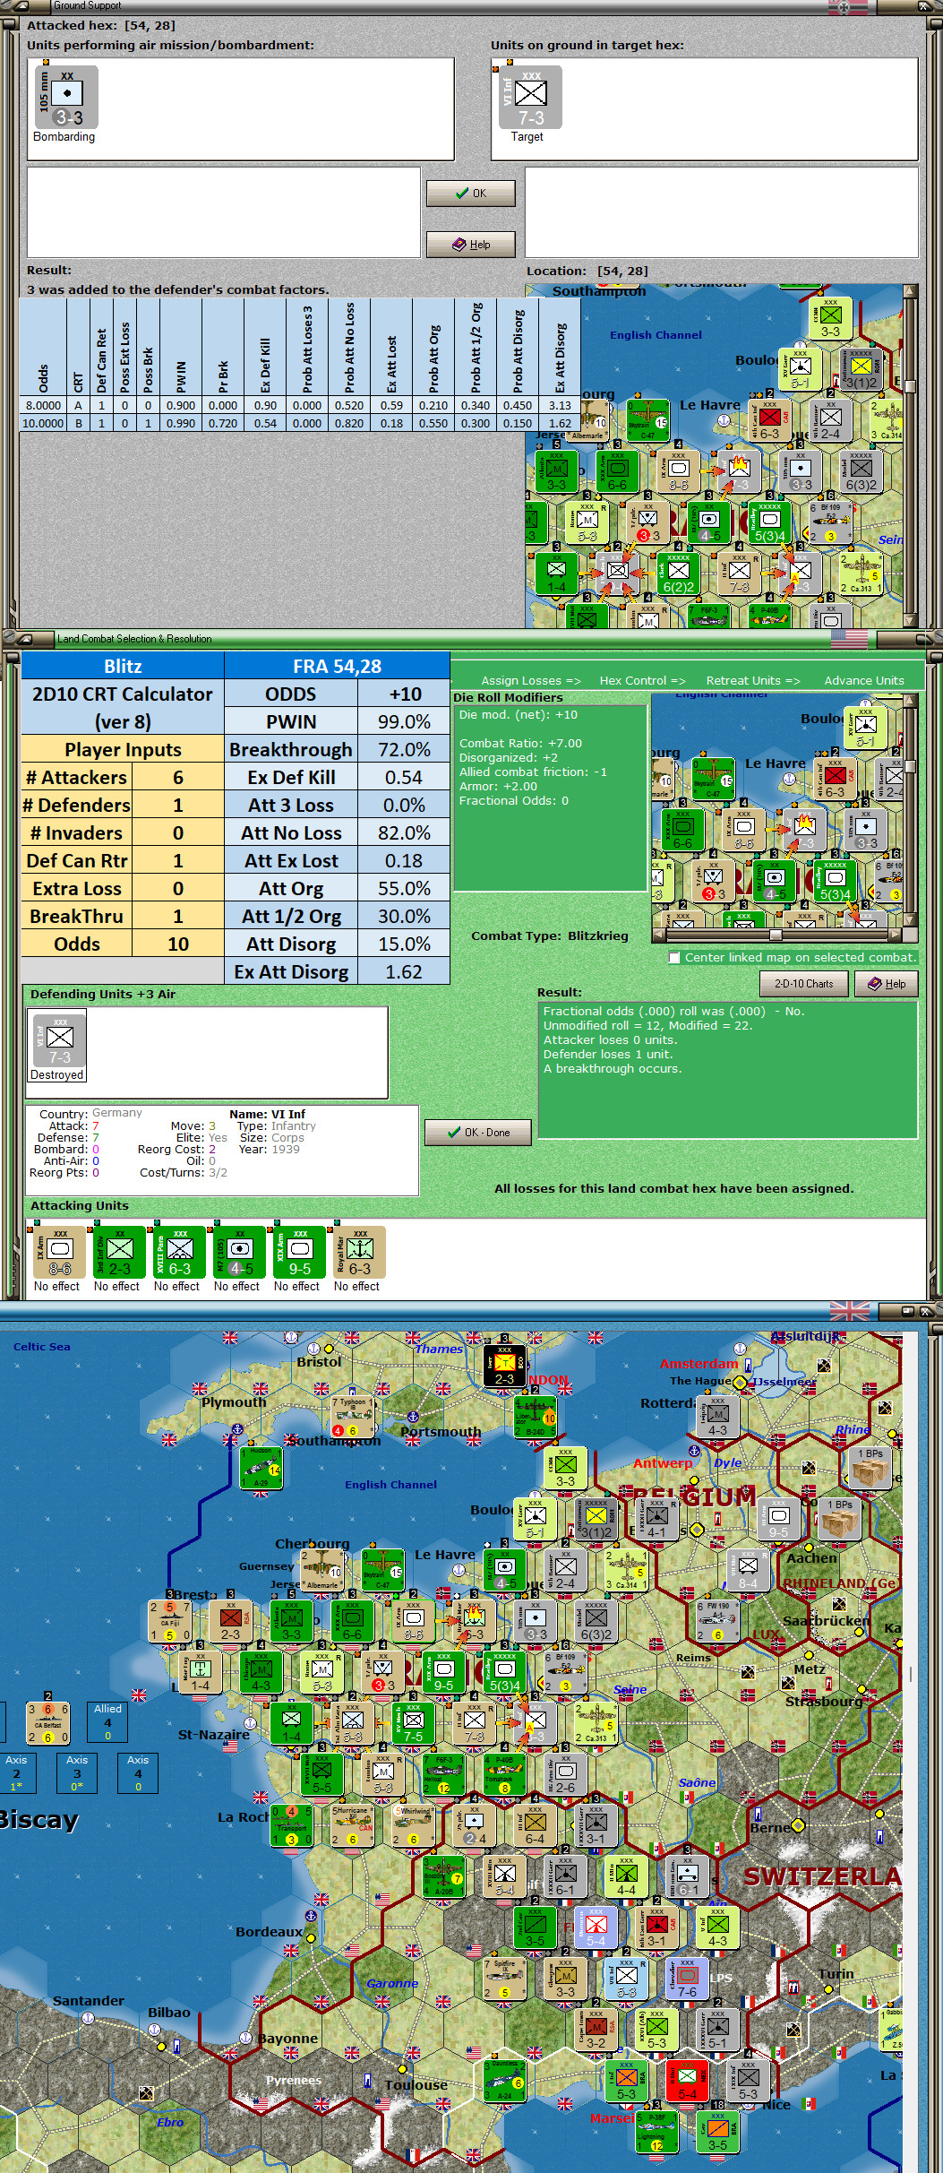Move Land Combat mini-map vertical scroll thumb
Image resolution: width=943 pixels, height=2173 pixels.
click(x=911, y=766)
